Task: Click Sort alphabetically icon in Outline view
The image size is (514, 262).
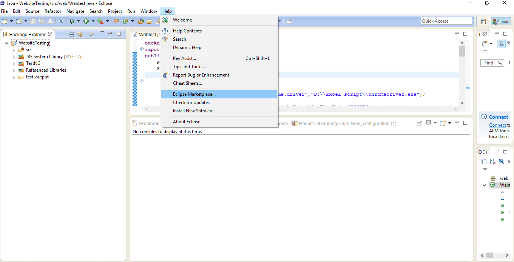Action: pyautogui.click(x=492, y=161)
